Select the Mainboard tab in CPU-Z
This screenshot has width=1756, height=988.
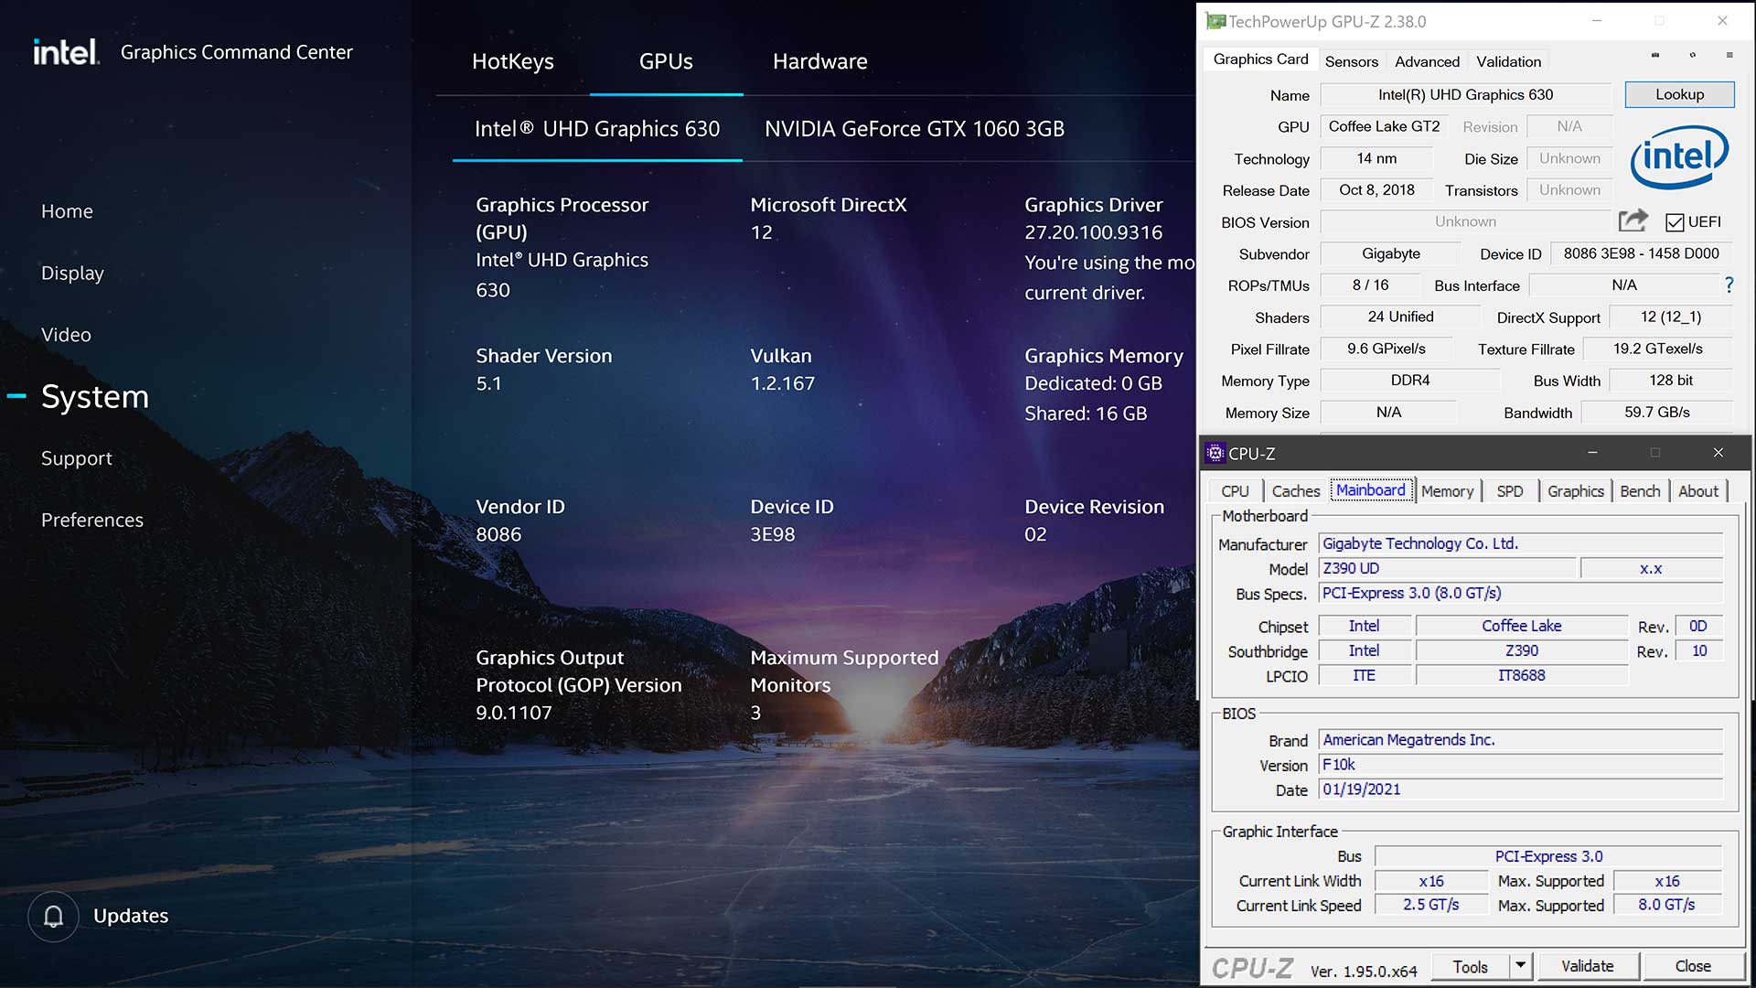(1371, 490)
